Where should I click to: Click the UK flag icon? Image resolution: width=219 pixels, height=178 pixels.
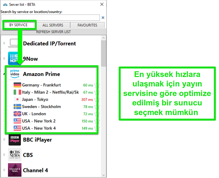[x=17, y=114]
